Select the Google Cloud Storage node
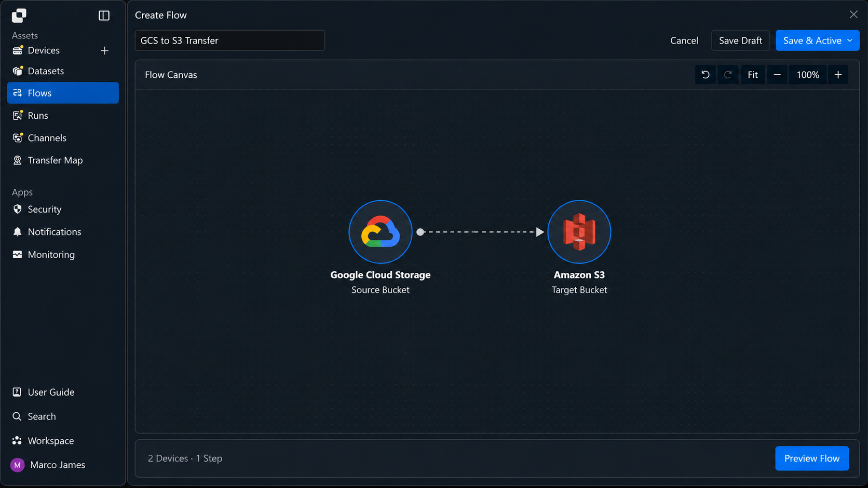The image size is (868, 488). [381, 232]
